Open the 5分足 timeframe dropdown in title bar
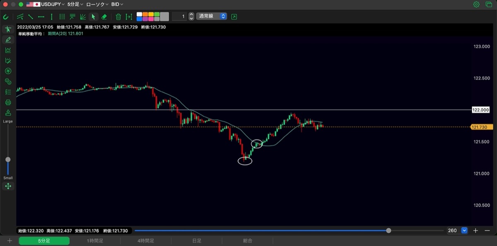The image size is (497, 246). pyautogui.click(x=75, y=4)
